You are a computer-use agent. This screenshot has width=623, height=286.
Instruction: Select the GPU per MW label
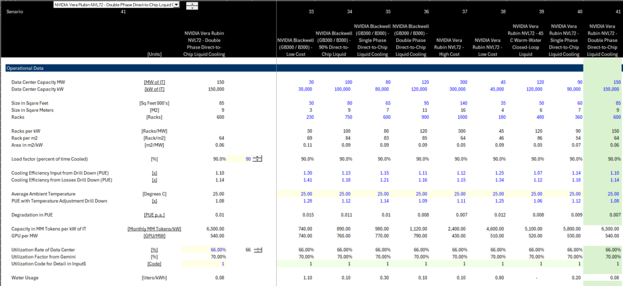coord(24,236)
